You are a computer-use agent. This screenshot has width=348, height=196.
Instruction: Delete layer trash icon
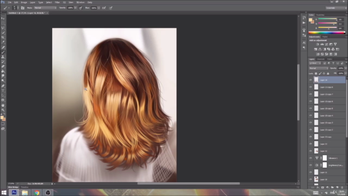342,187
